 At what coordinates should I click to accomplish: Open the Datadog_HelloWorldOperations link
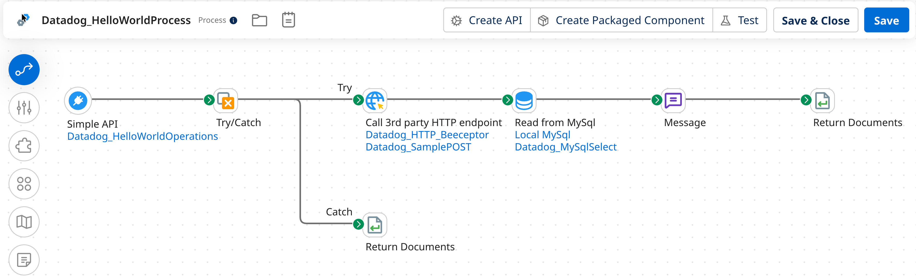(142, 136)
